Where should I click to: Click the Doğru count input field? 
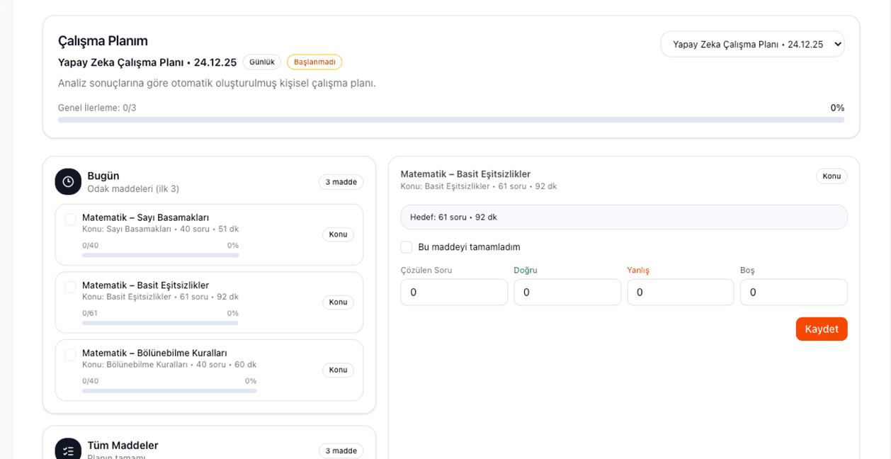pyautogui.click(x=567, y=293)
